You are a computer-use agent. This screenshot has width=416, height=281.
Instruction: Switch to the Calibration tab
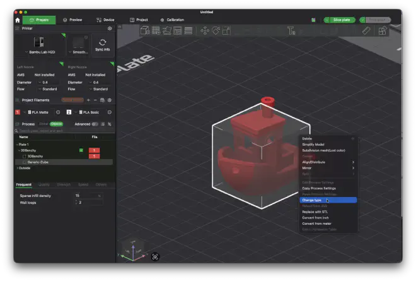point(172,20)
